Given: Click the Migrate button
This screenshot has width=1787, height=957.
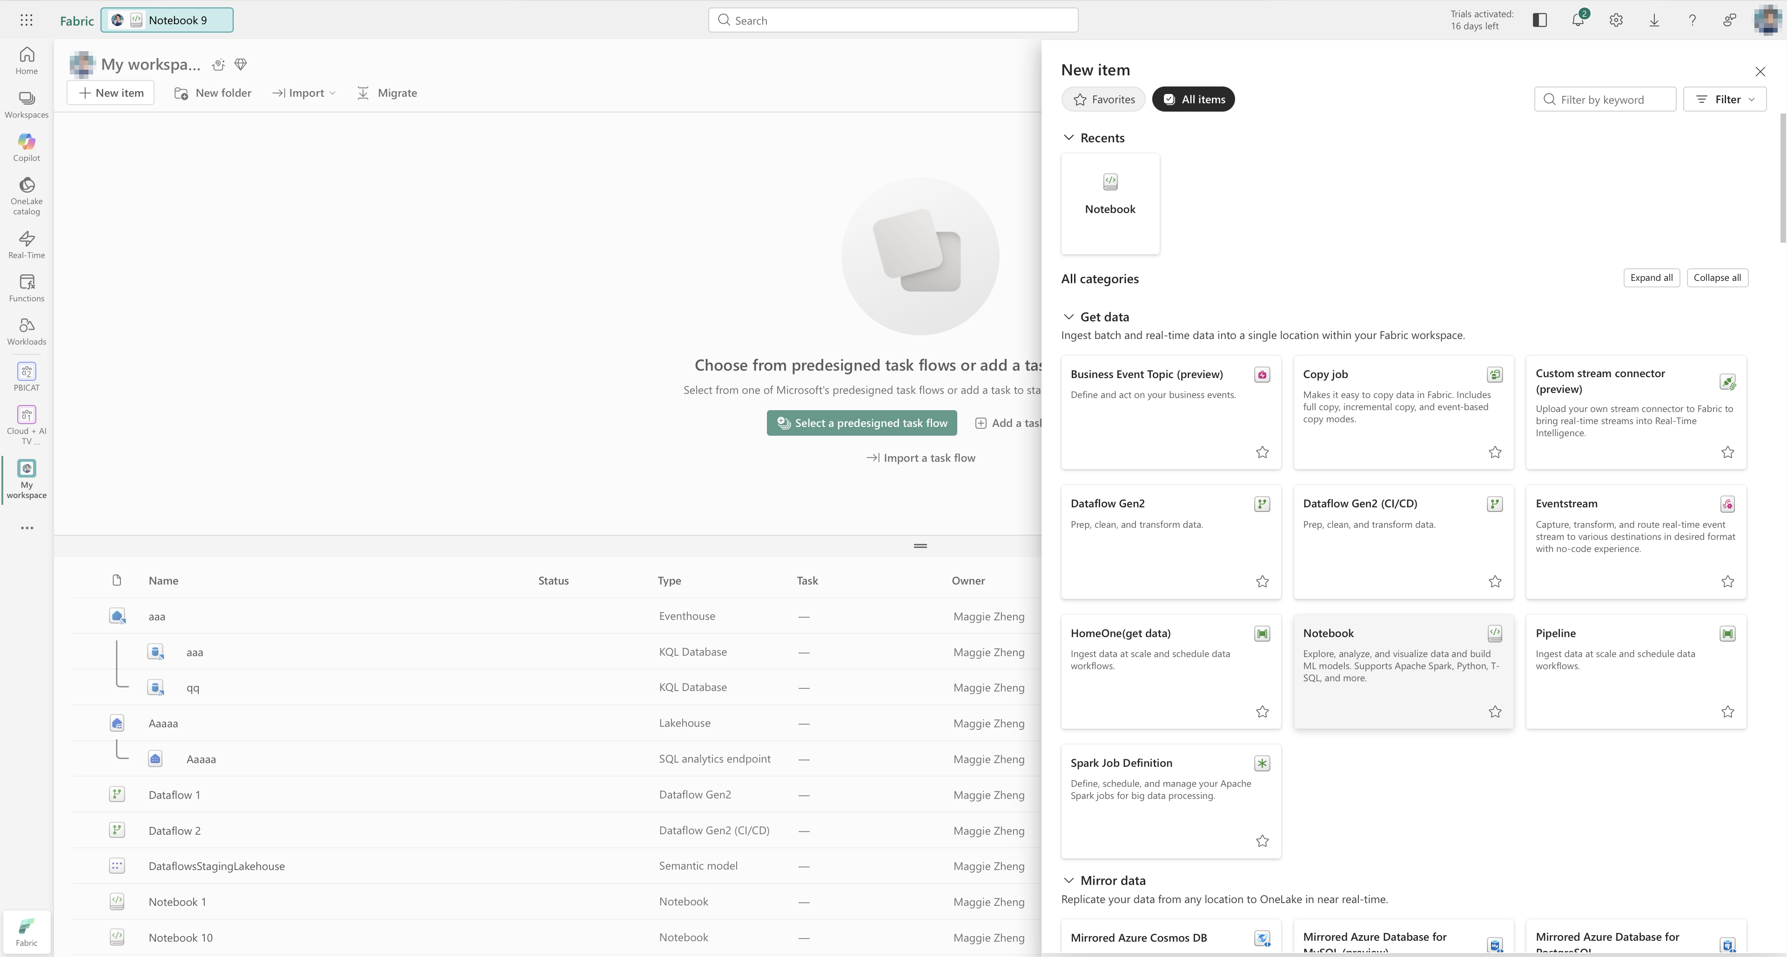Looking at the screenshot, I should pos(386,93).
